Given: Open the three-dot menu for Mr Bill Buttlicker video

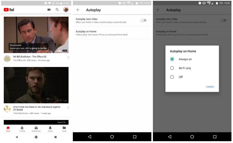Looking at the screenshot, I should [x=68, y=57].
